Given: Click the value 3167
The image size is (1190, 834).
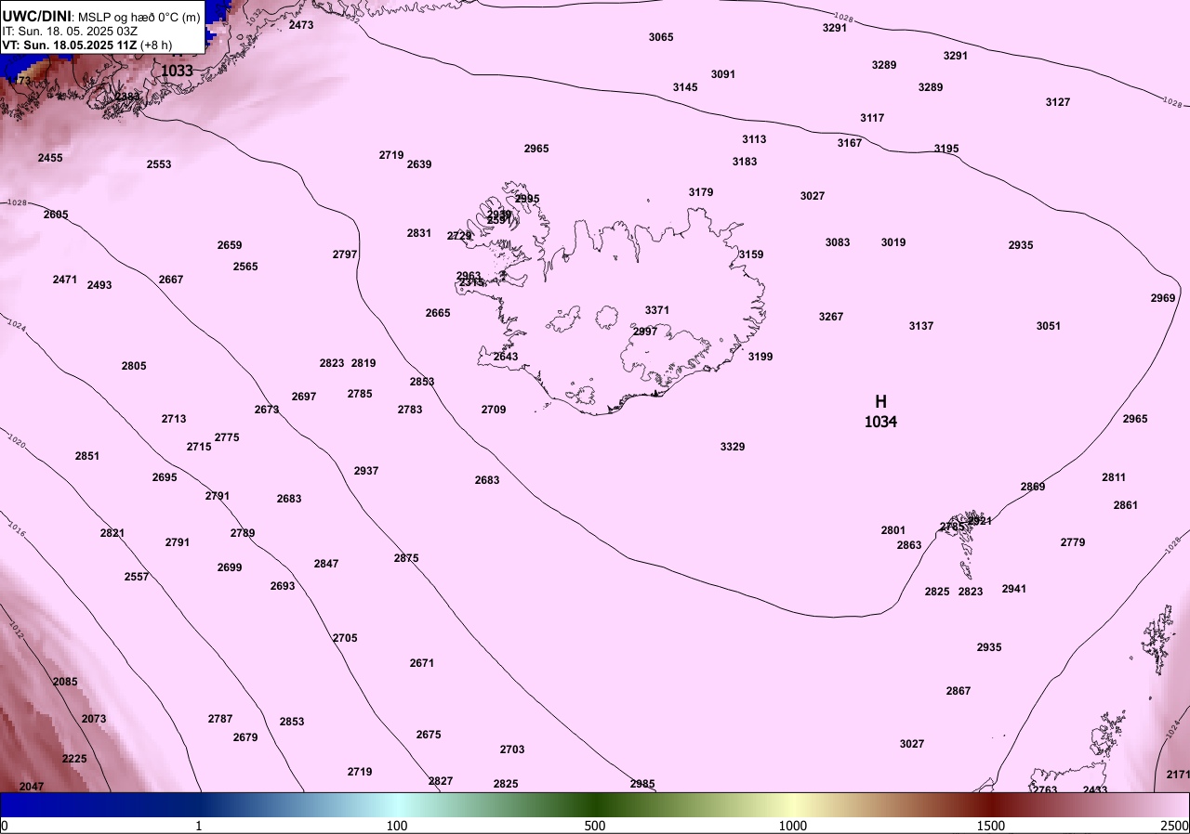Looking at the screenshot, I should (850, 143).
